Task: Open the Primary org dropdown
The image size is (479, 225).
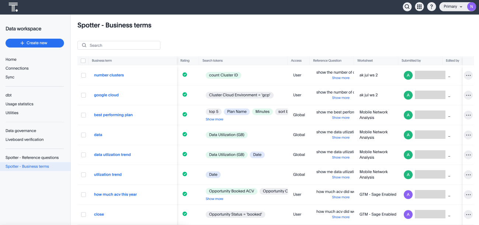Action: 452,6
